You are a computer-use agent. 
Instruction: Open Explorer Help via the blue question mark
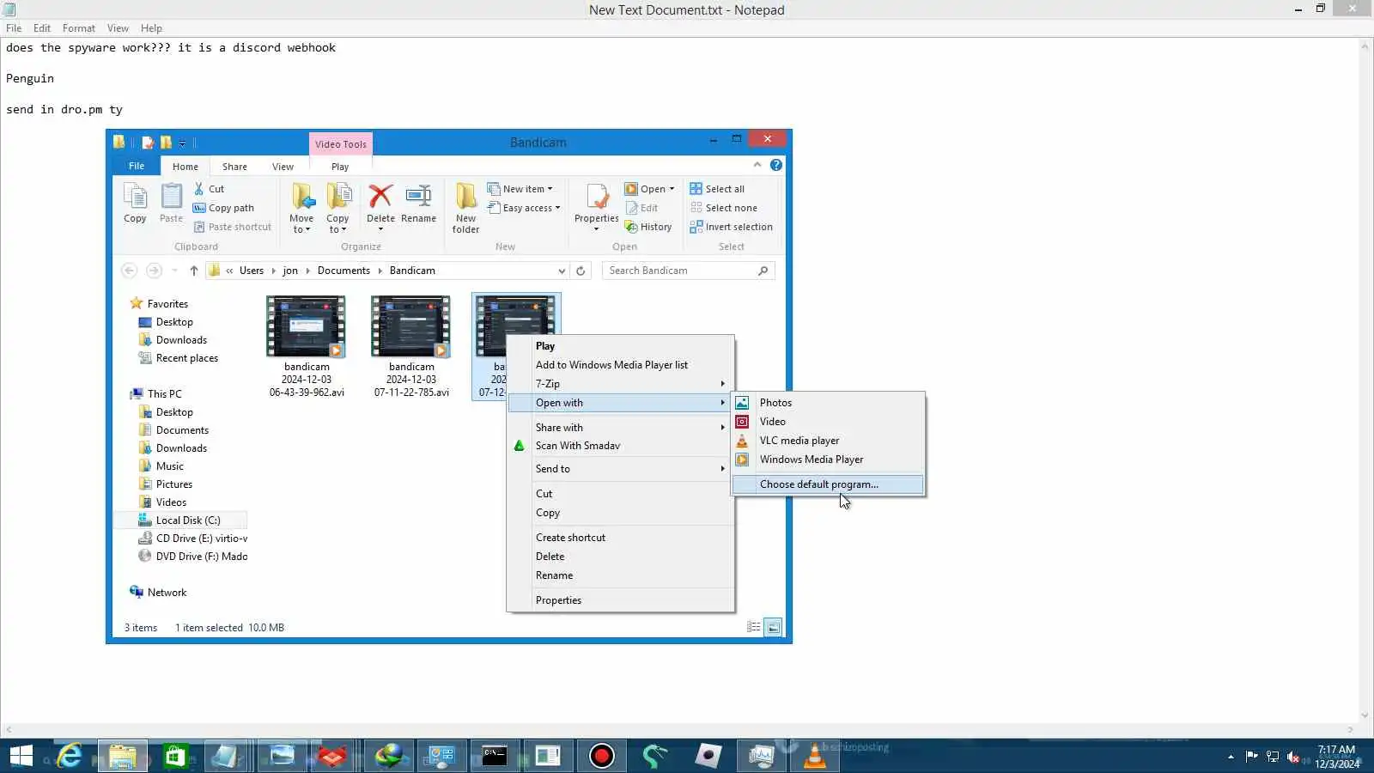(x=776, y=165)
